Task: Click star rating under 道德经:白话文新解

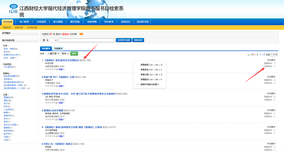Action: coord(50,119)
